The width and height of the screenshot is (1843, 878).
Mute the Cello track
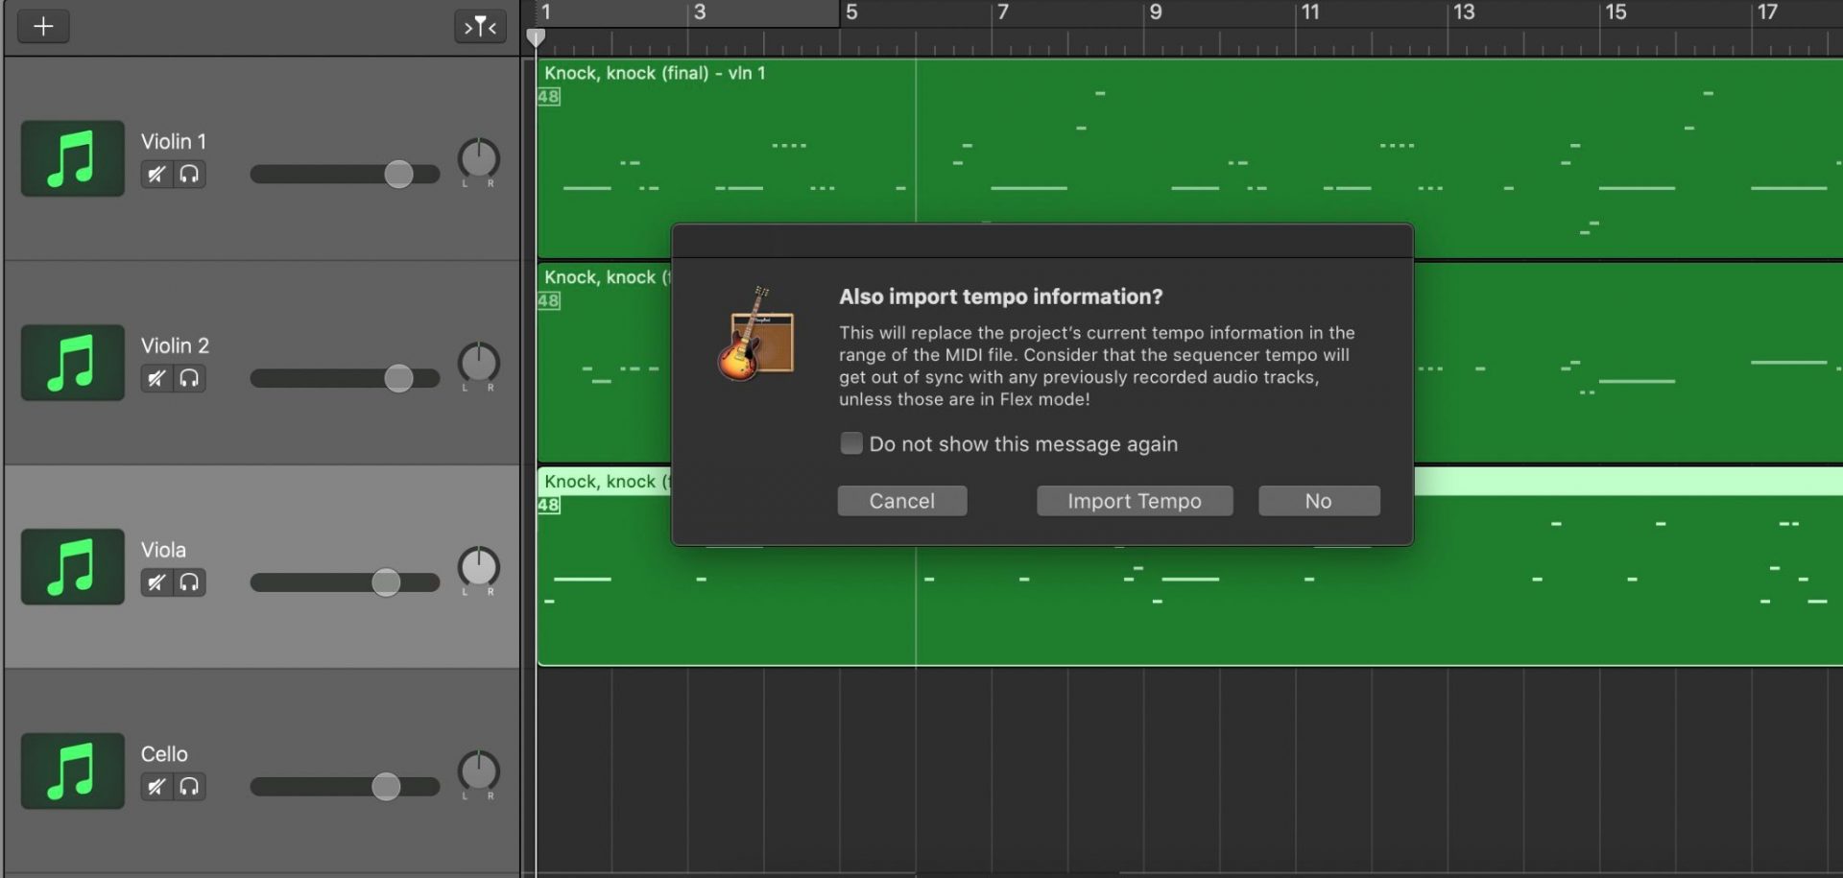click(x=156, y=786)
